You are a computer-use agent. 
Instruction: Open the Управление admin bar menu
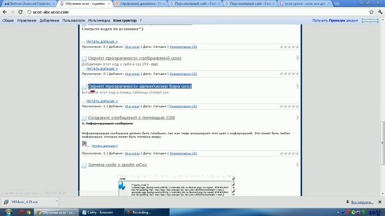click(26, 20)
